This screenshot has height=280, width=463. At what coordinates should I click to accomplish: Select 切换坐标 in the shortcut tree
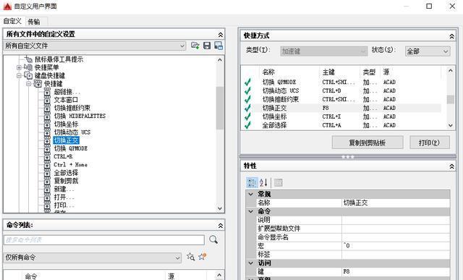66,124
